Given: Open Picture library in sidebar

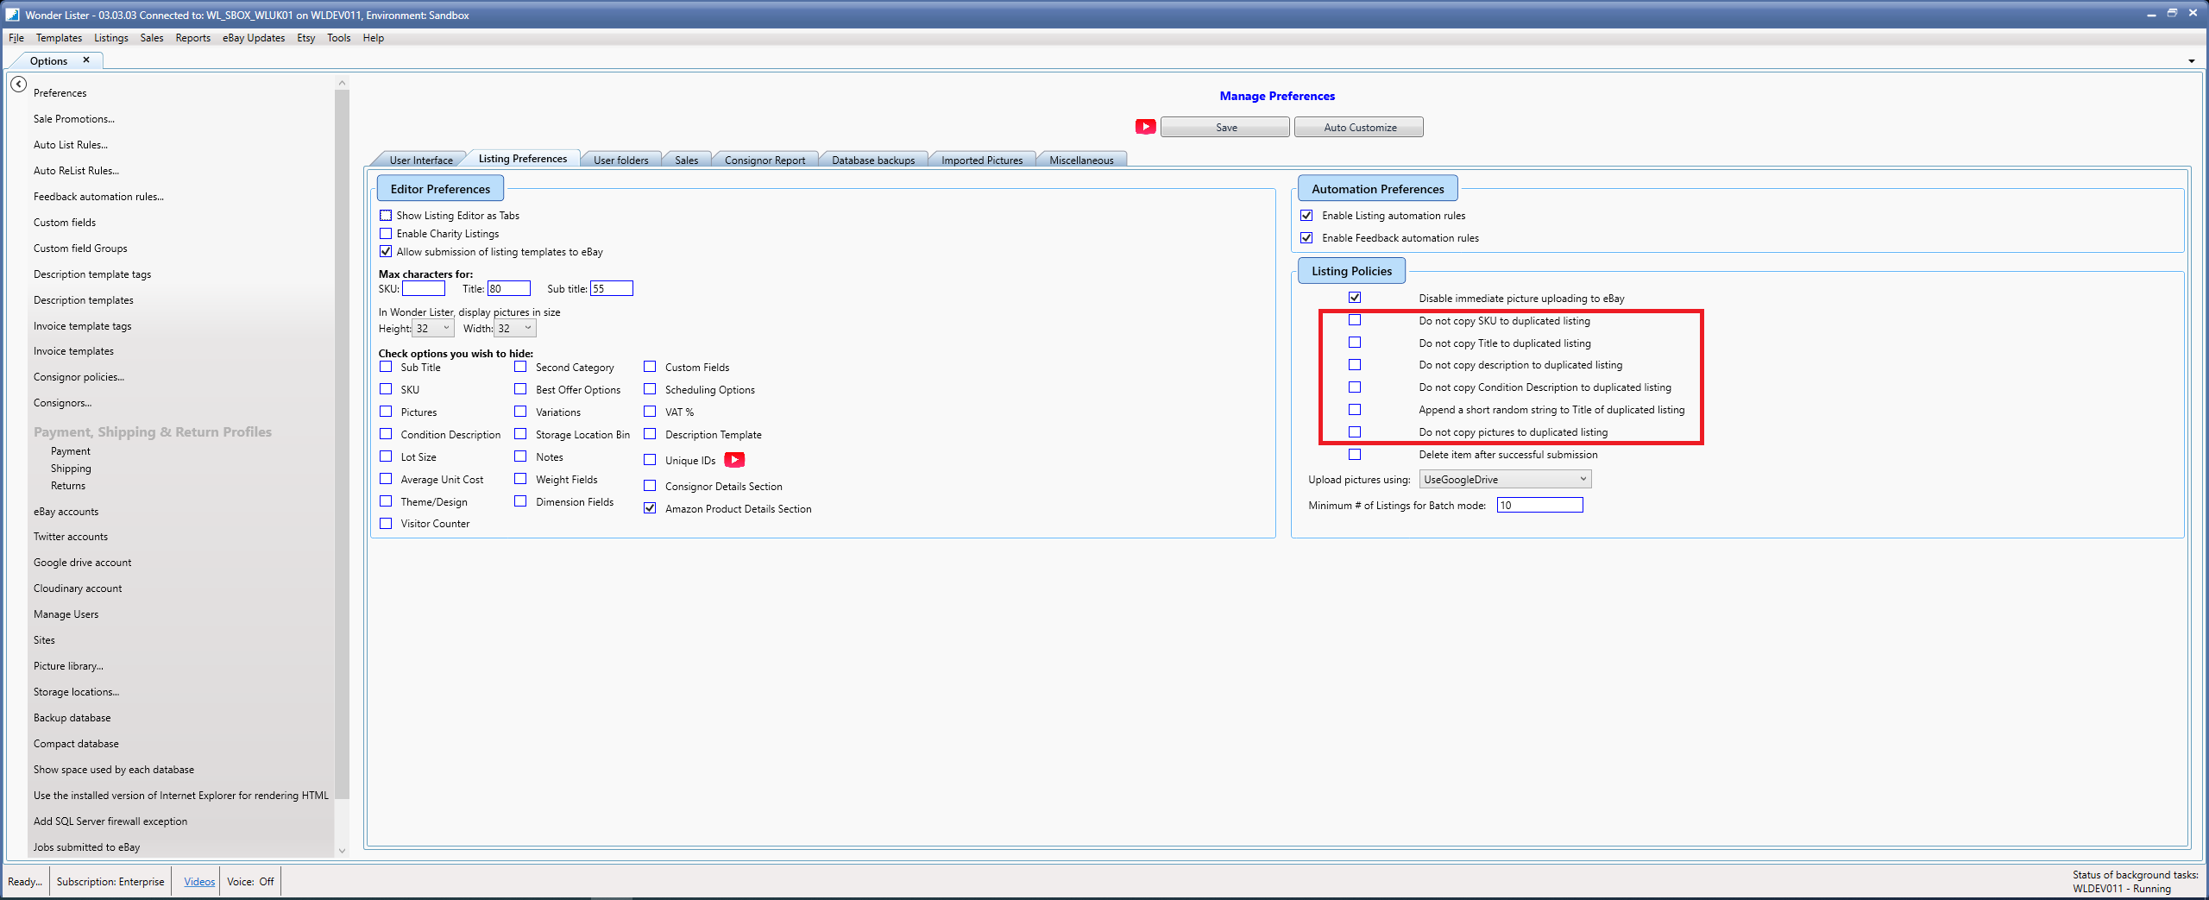Looking at the screenshot, I should click(x=68, y=666).
